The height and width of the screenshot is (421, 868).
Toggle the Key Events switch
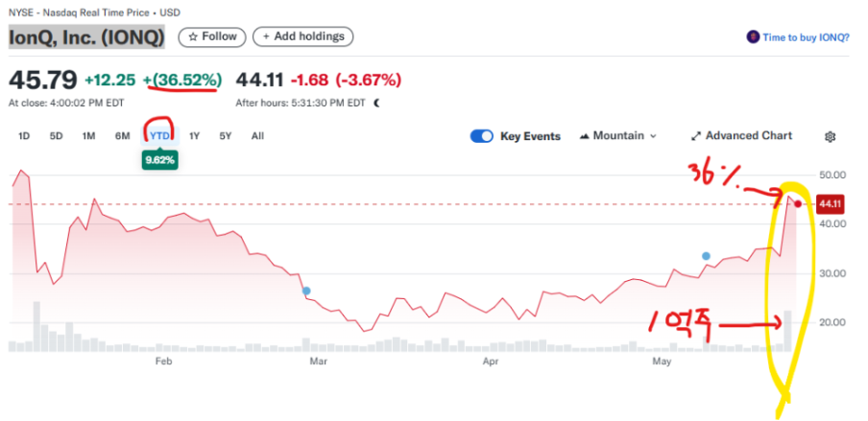[482, 136]
